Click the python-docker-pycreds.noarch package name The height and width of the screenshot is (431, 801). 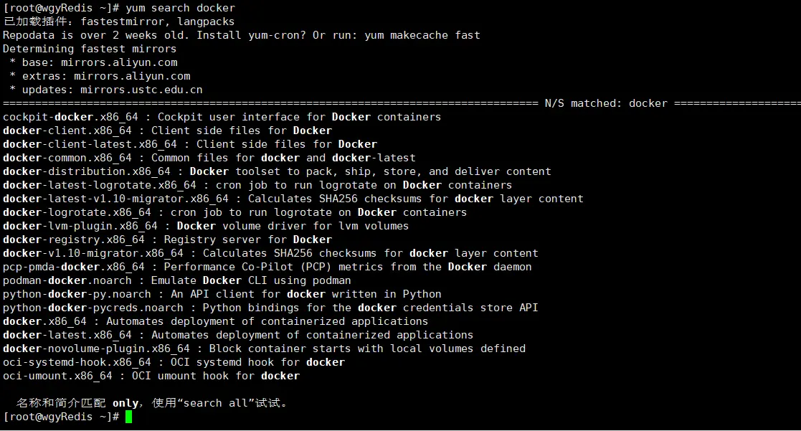pos(93,308)
